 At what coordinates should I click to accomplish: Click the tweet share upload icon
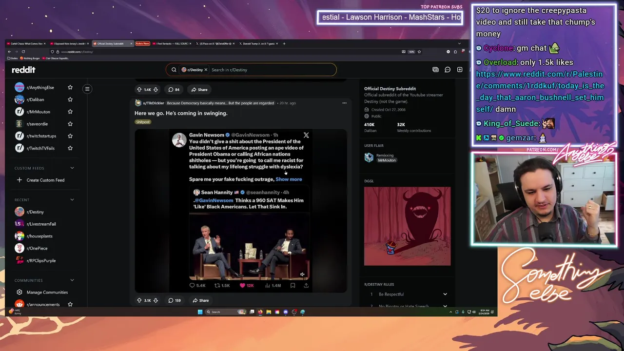click(x=306, y=285)
